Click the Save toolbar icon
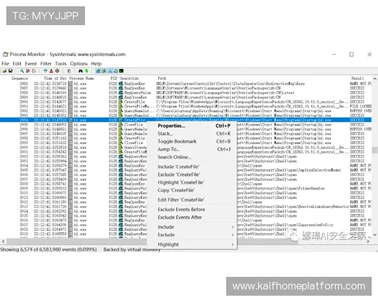 pyautogui.click(x=11, y=71)
